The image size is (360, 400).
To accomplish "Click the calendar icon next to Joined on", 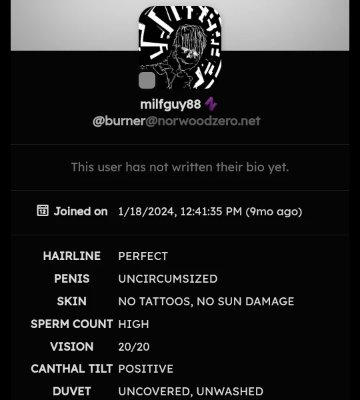I will (x=43, y=211).
